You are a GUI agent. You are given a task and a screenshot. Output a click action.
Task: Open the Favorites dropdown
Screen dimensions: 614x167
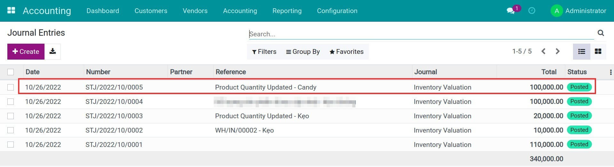pyautogui.click(x=347, y=52)
